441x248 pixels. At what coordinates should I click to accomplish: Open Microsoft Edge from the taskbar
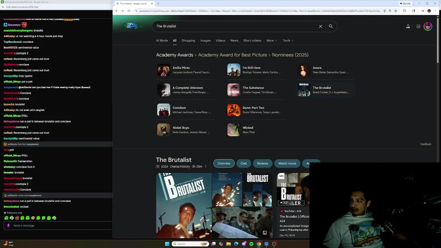[x=236, y=244]
